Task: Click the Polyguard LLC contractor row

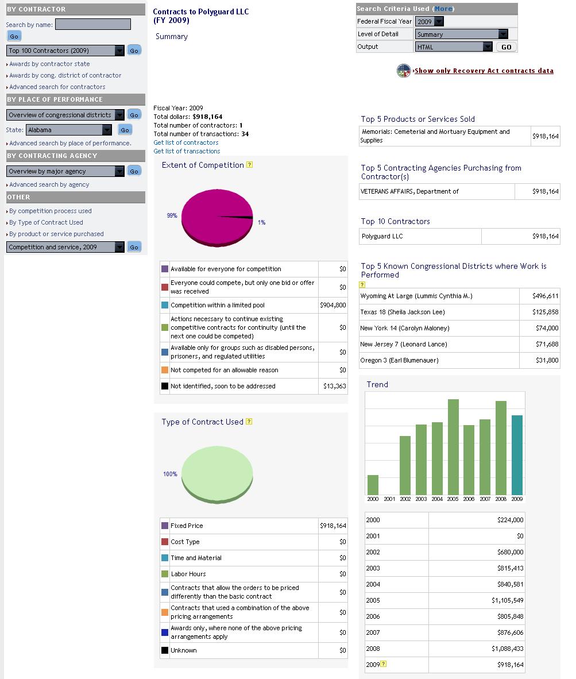Action: click(459, 236)
